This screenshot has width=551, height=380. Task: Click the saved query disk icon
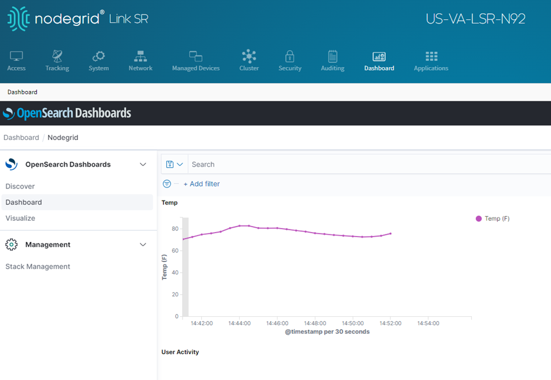170,164
